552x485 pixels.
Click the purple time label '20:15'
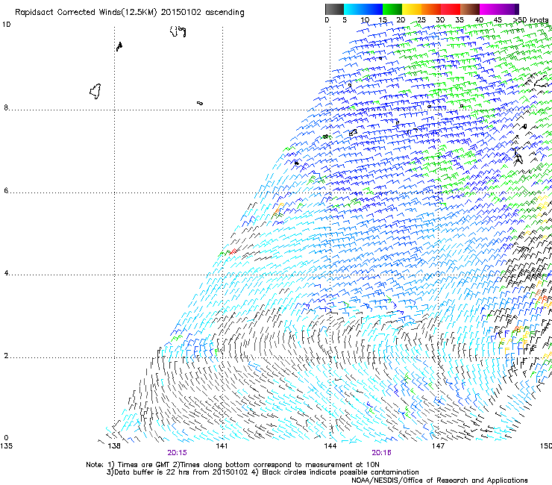click(177, 453)
